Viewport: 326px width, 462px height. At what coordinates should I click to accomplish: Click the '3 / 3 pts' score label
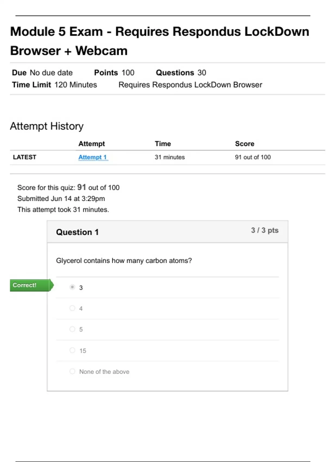(265, 230)
